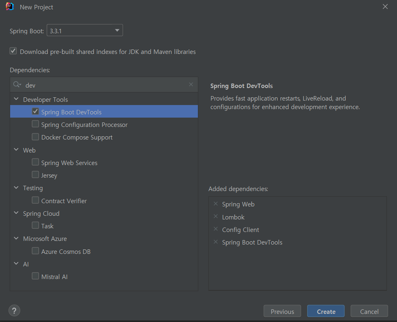Select the Docker Compose Support row label
This screenshot has height=322, width=397.
tap(77, 137)
